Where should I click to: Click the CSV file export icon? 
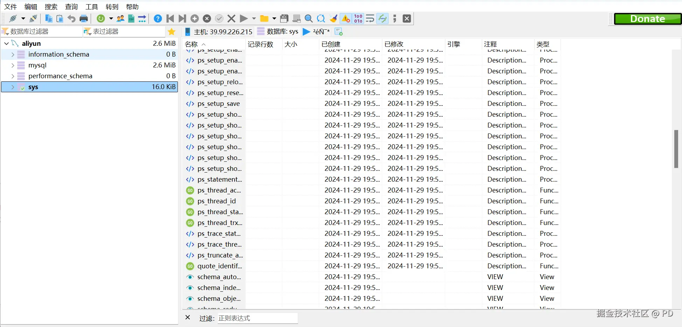131,19
